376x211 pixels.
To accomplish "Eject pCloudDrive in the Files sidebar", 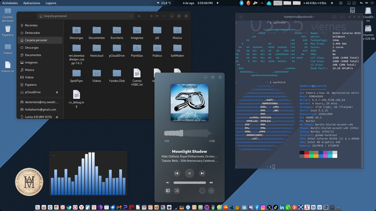I will (x=57, y=92).
